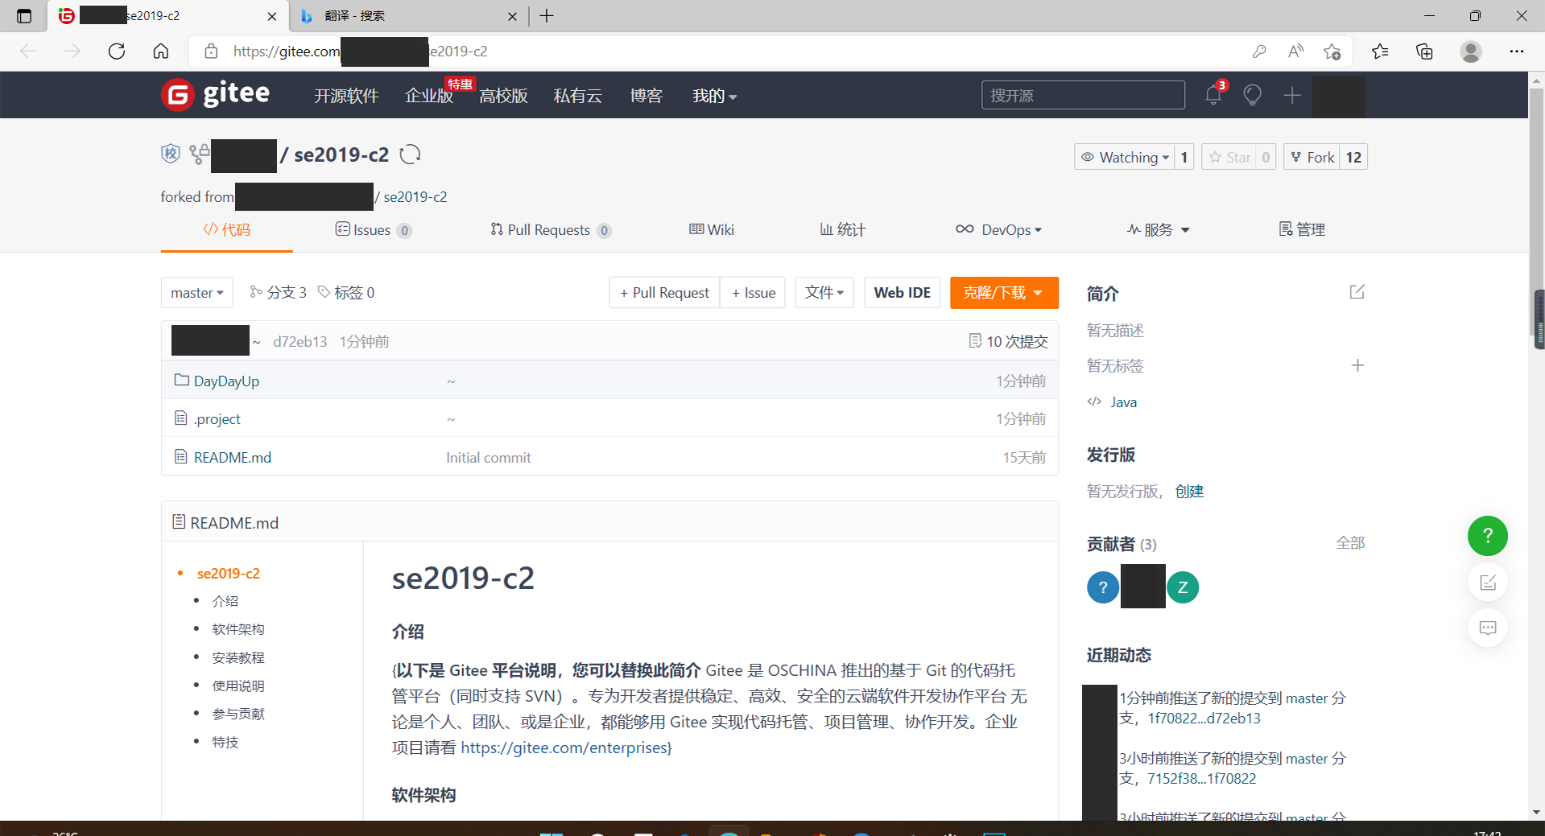Viewport: 1545px width, 836px height.
Task: Click the refresh icon beside the repository name
Action: click(410, 154)
